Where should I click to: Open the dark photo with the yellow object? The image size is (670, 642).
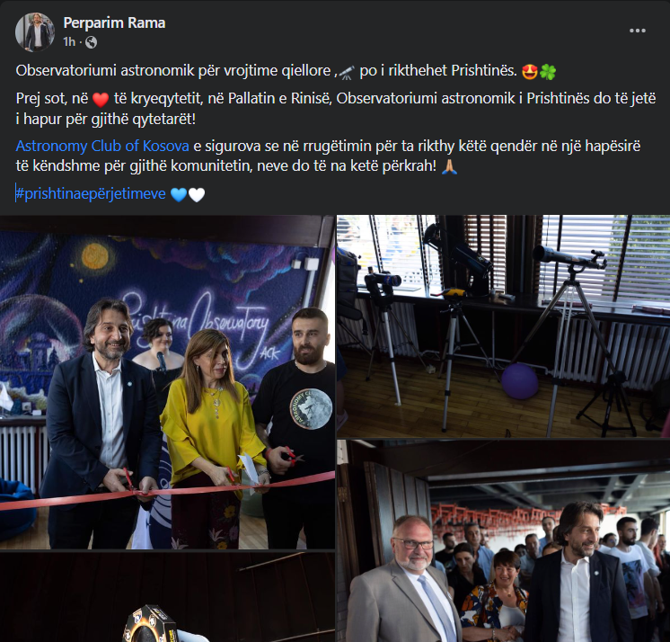167,597
